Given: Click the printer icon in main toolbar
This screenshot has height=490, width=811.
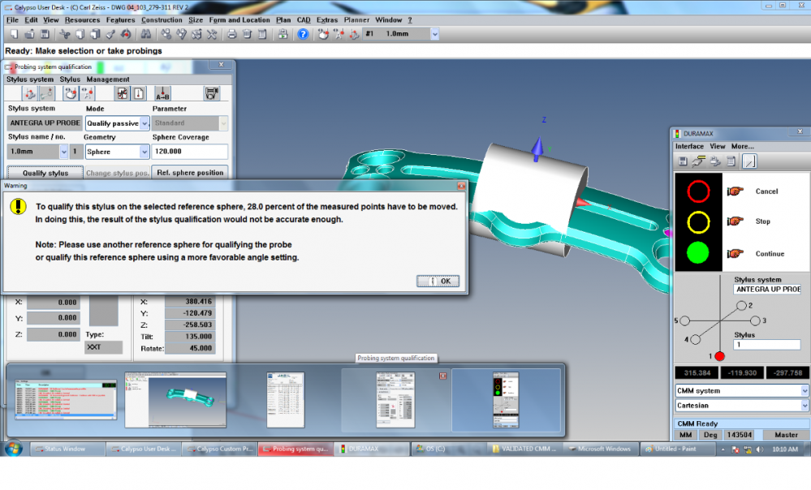Looking at the screenshot, I should pos(231,34).
